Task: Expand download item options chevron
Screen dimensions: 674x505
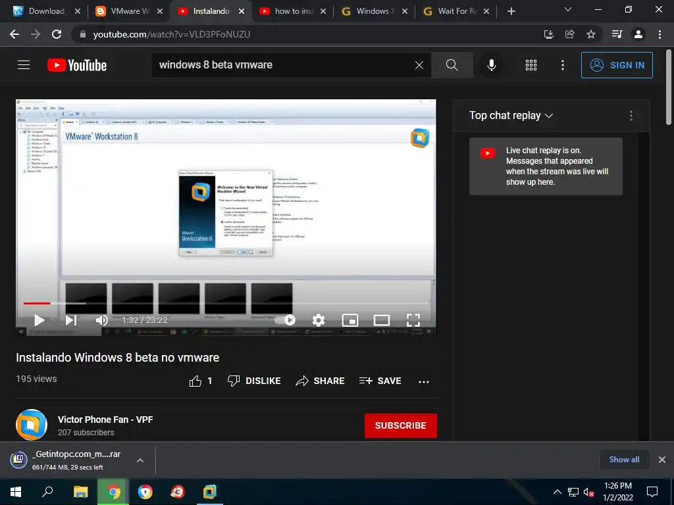Action: coord(140,460)
